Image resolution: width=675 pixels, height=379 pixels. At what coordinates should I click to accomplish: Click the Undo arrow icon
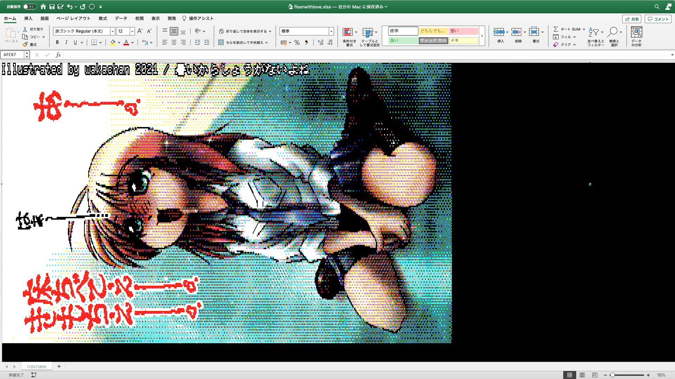[70, 7]
